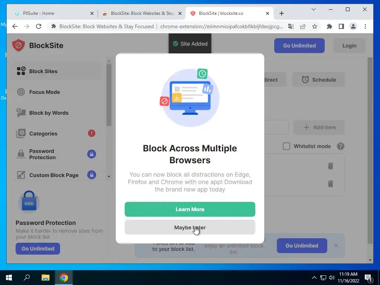Click the Add item button
The image size is (380, 285).
tap(319, 127)
